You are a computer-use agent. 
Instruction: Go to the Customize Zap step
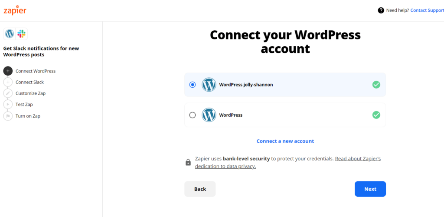[x=31, y=93]
